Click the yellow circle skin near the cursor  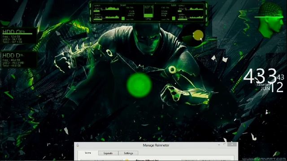click(198, 35)
